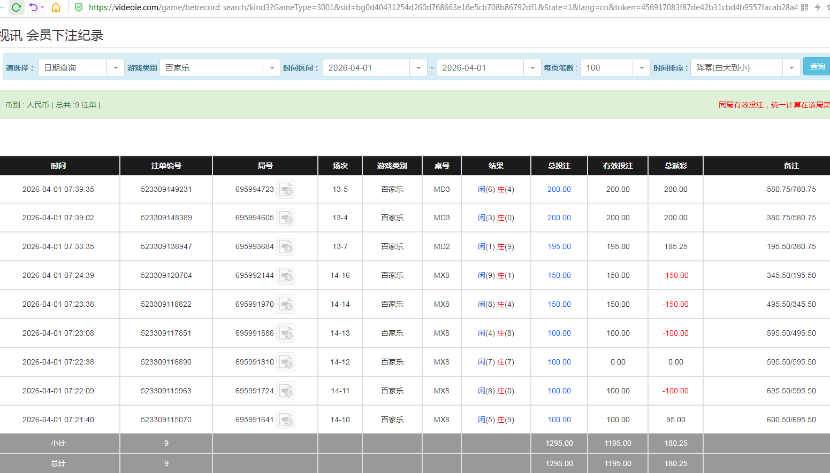Screen dimensions: 830x473
Task: Click 200.00 bet link at 07:39:35
Action: [559, 190]
